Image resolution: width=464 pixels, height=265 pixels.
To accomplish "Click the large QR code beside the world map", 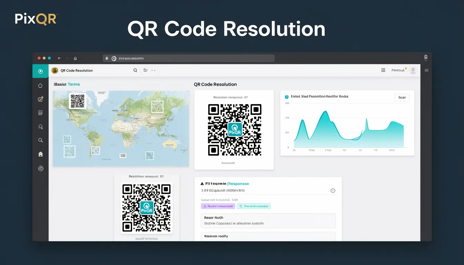I will click(234, 130).
